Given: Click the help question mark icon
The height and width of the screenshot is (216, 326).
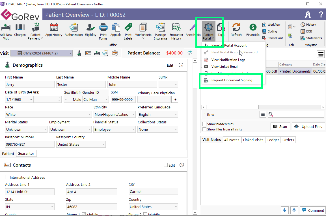Looking at the screenshot, I should point(321,14).
